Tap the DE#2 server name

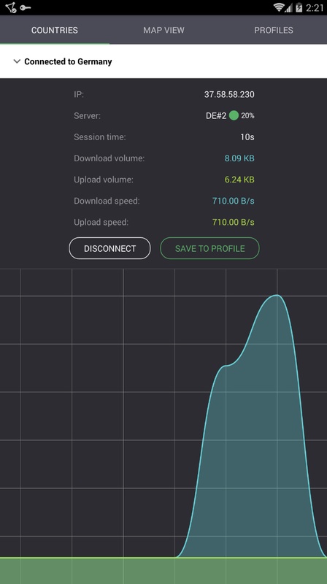pyautogui.click(x=216, y=116)
